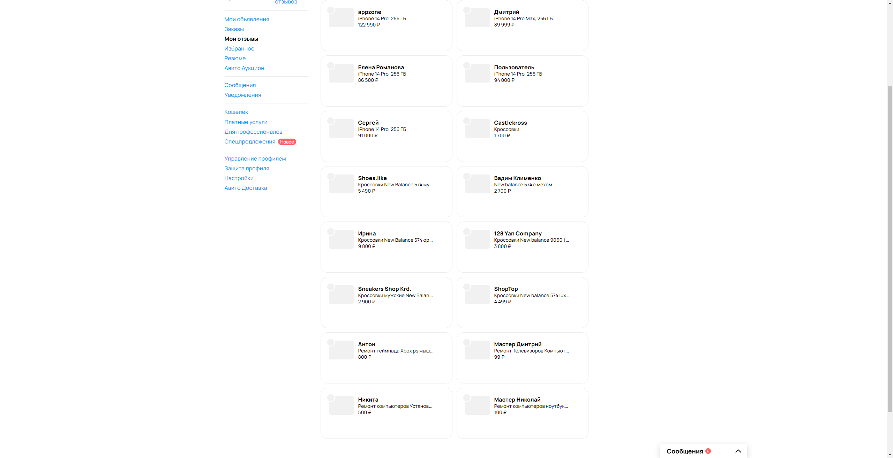Viewport: 893px width, 458px height.
Task: Click scrollbar down arrow at bottom
Action: click(x=890, y=455)
